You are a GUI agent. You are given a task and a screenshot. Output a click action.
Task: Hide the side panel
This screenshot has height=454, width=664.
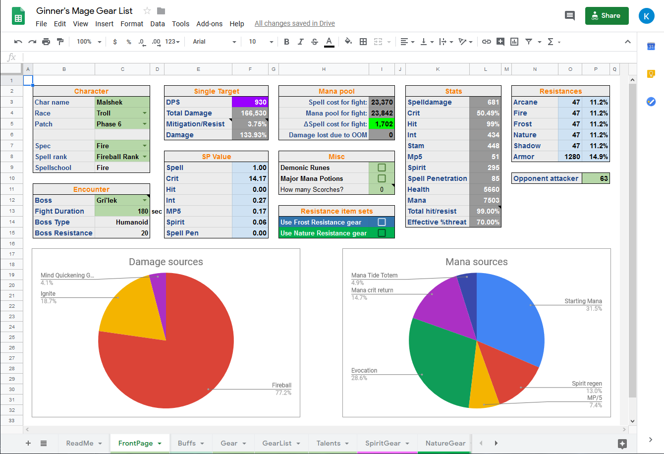tap(651, 440)
